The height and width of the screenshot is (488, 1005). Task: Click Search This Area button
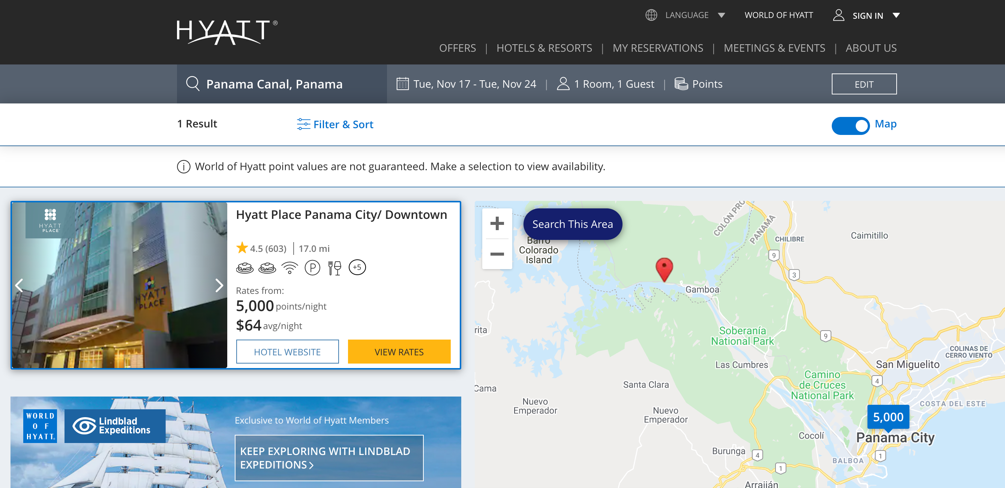[x=572, y=224]
